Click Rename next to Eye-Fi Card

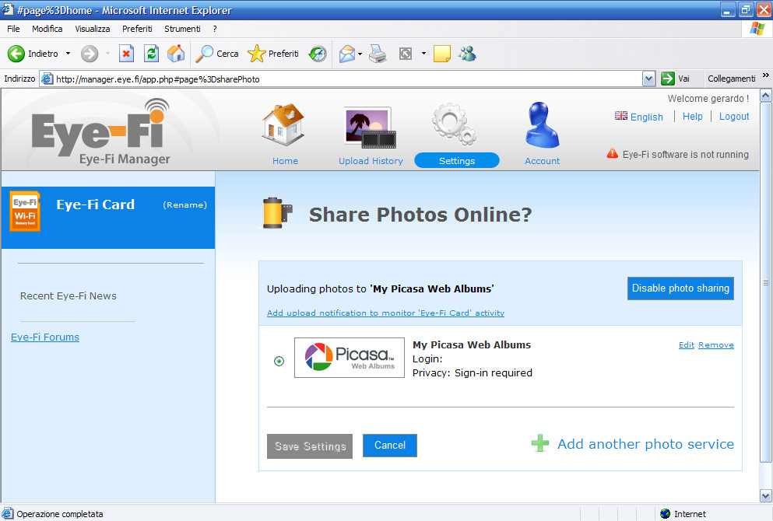(x=184, y=205)
